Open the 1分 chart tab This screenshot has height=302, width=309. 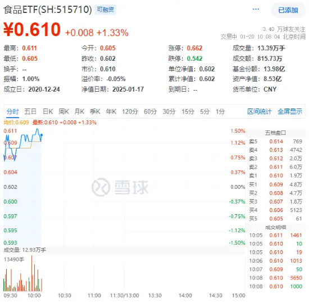(x=220, y=111)
